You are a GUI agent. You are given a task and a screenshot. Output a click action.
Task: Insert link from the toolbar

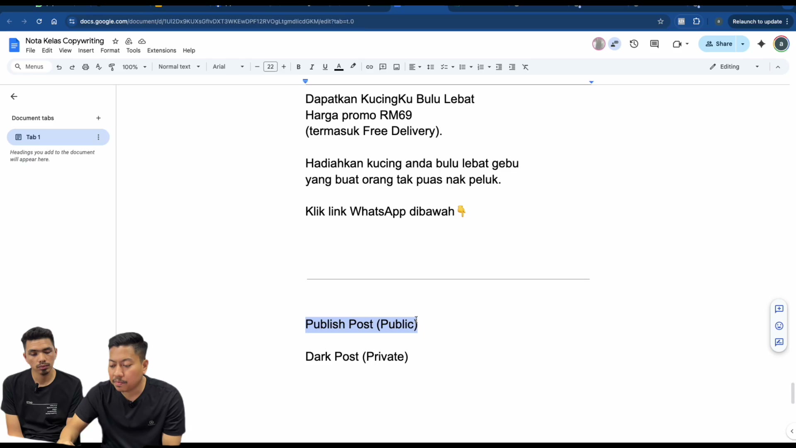coord(369,67)
